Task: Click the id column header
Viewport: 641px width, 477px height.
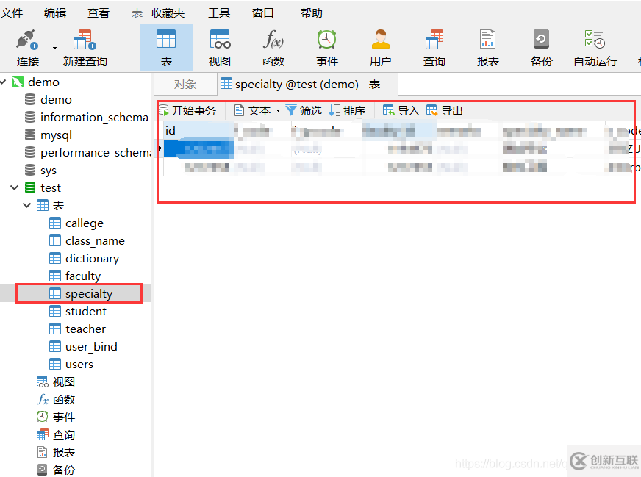Action: point(198,130)
